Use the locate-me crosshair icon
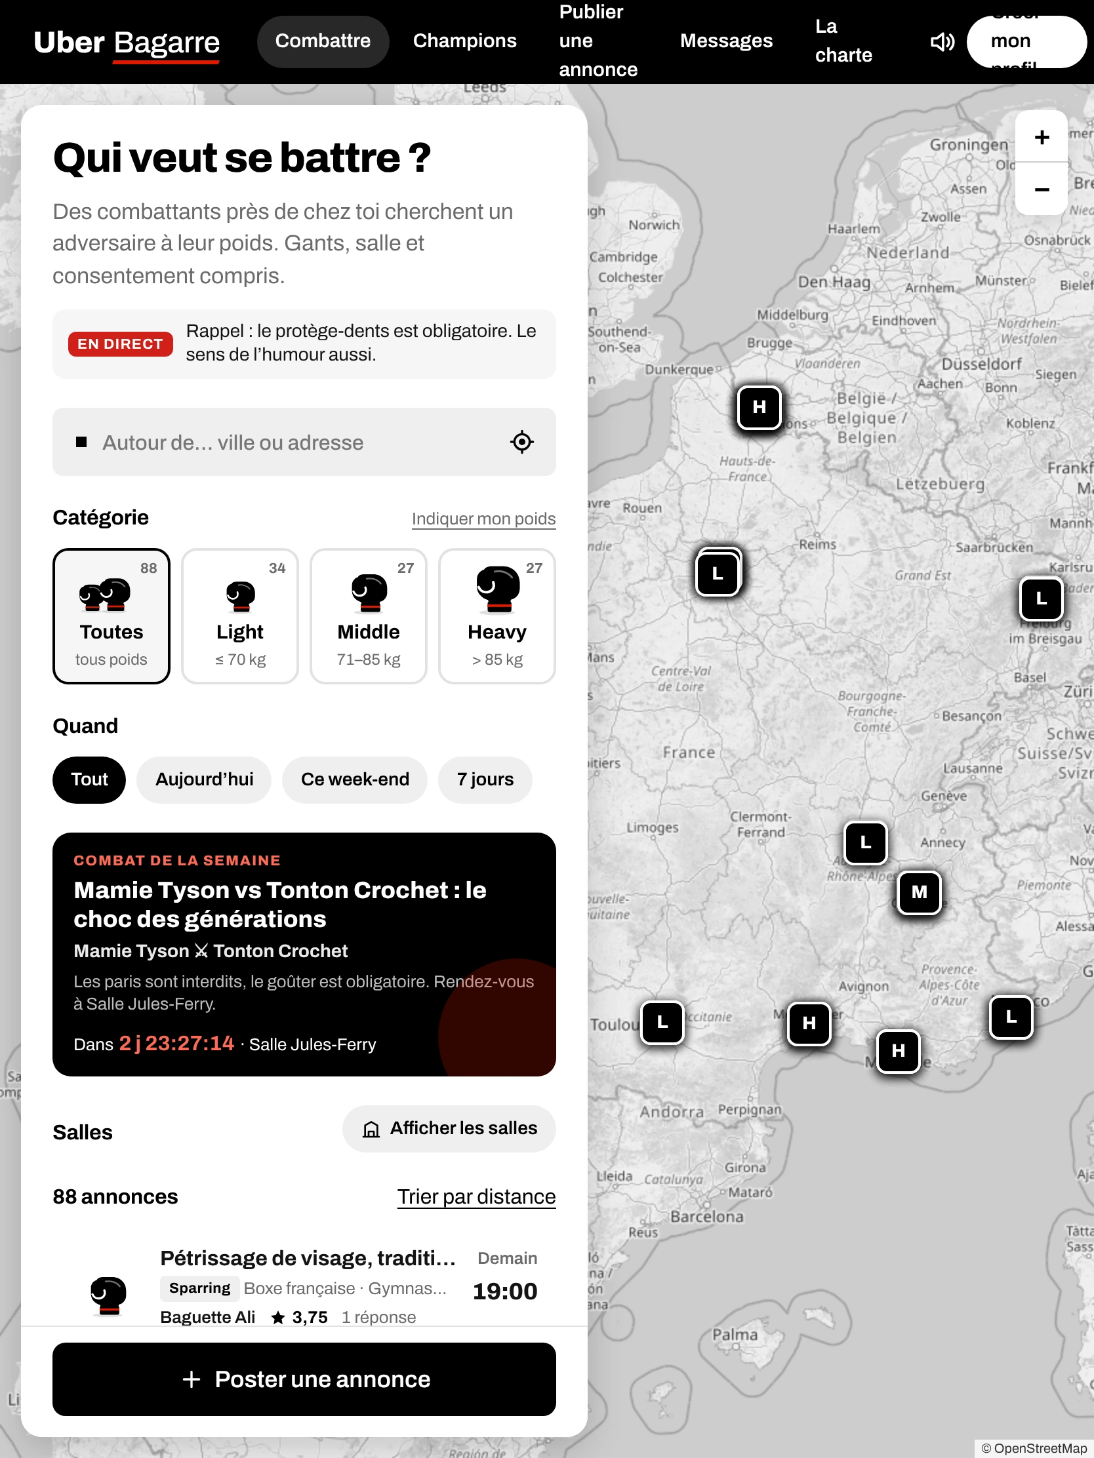Screen dimensions: 1094x1458 (521, 442)
